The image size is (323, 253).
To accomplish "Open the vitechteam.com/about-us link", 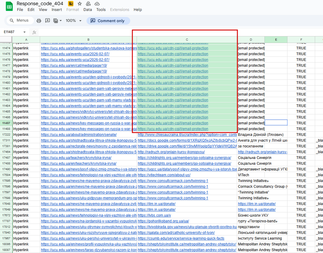I will point(164,175).
